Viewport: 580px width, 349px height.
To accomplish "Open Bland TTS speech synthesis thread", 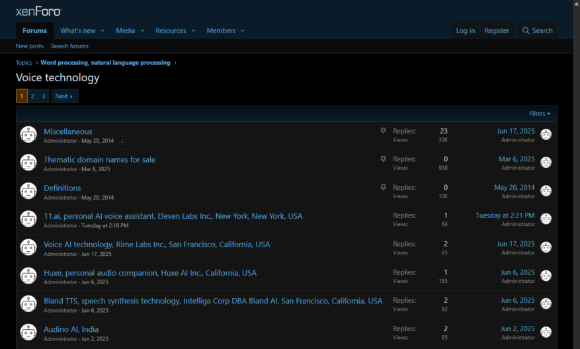I will 213,301.
